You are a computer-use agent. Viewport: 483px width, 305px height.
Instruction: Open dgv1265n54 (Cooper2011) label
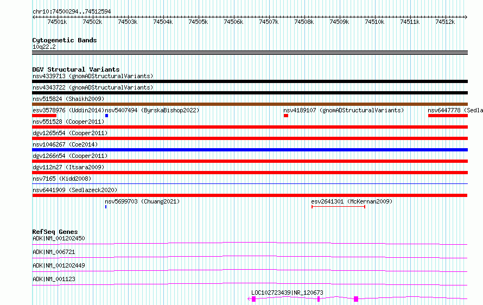(x=70, y=133)
